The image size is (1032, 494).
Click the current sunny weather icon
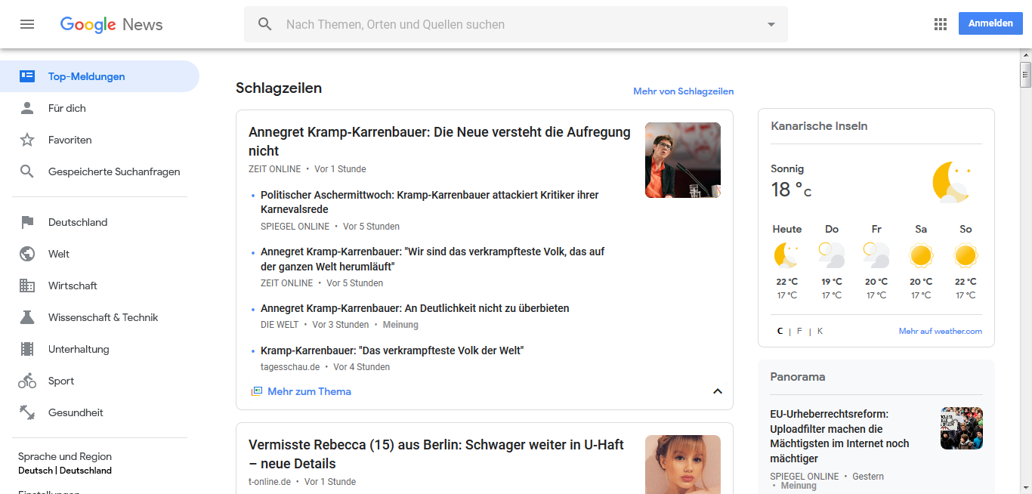click(x=951, y=182)
